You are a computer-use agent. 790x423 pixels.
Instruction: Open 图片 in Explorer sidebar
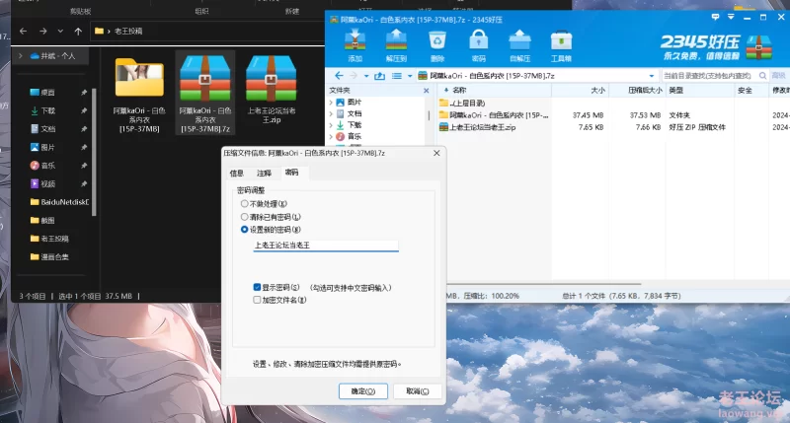tap(47, 147)
